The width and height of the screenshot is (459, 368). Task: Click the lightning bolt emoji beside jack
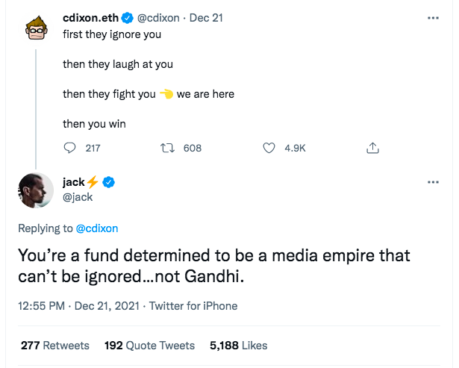pos(93,182)
